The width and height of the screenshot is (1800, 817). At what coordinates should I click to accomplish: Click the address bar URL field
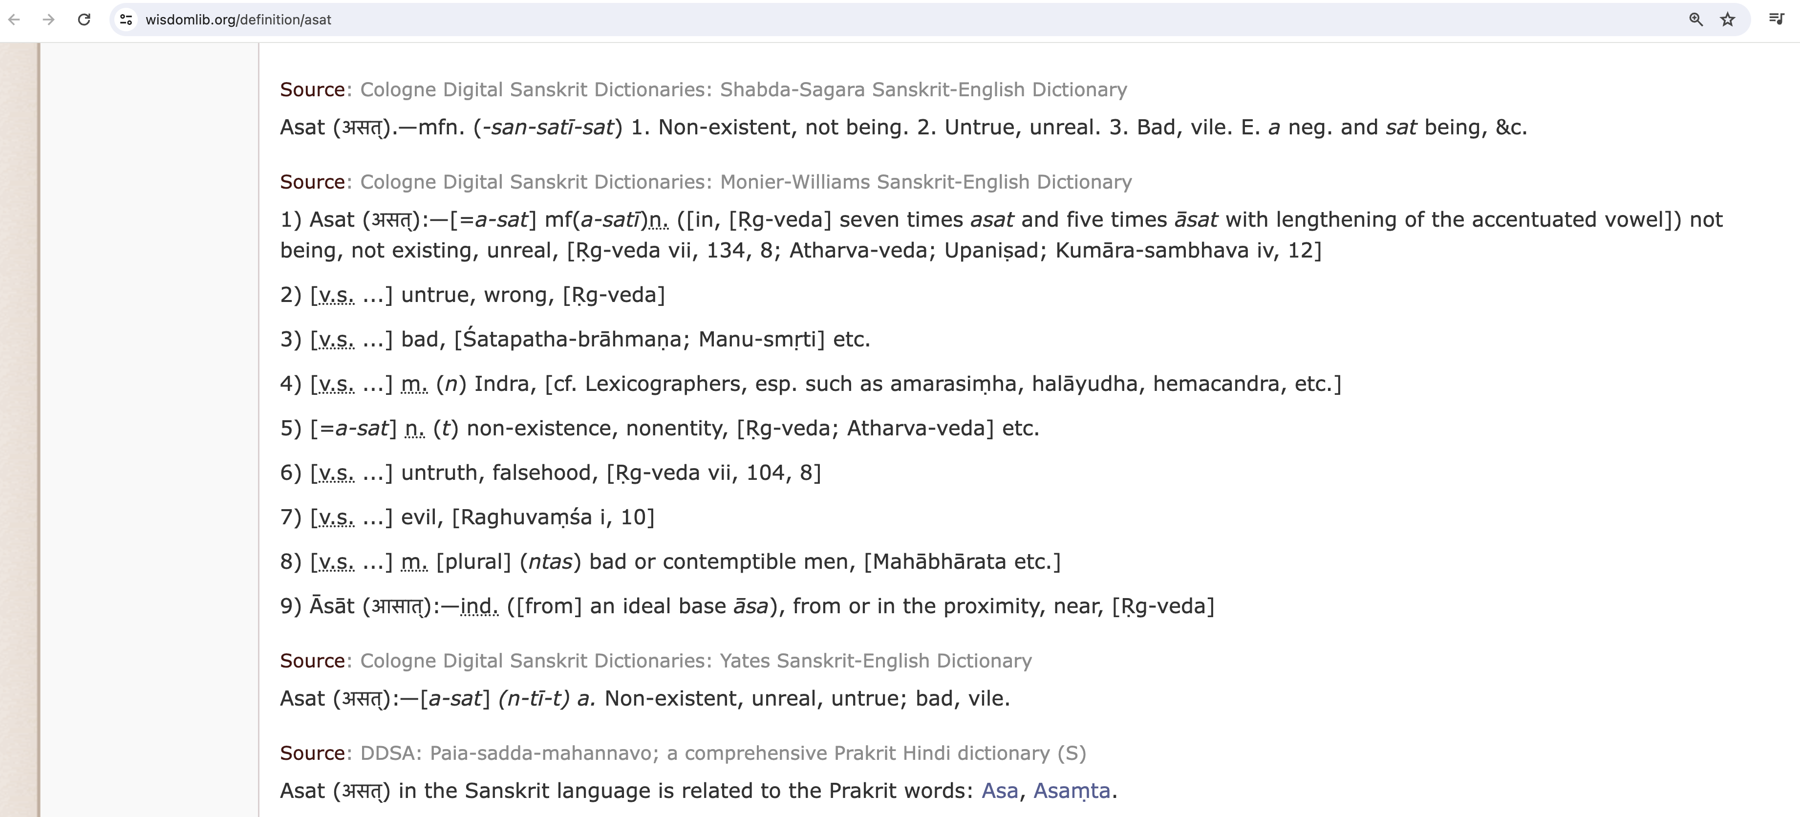click(838, 20)
